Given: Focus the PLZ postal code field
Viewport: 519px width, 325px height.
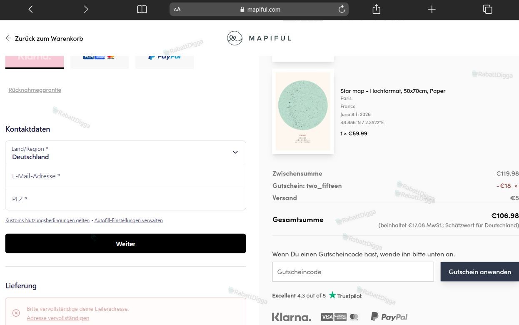Looking at the screenshot, I should point(125,199).
